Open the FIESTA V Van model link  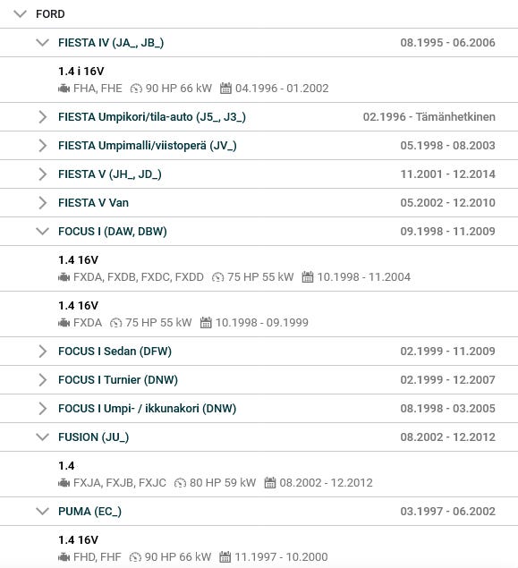click(x=93, y=203)
